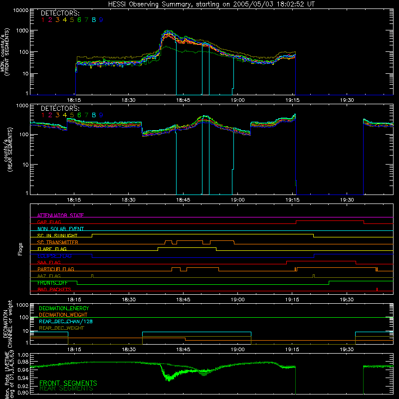Click detector 9 in the front segments legend
Screen dimensions: 399x399
click(101, 20)
